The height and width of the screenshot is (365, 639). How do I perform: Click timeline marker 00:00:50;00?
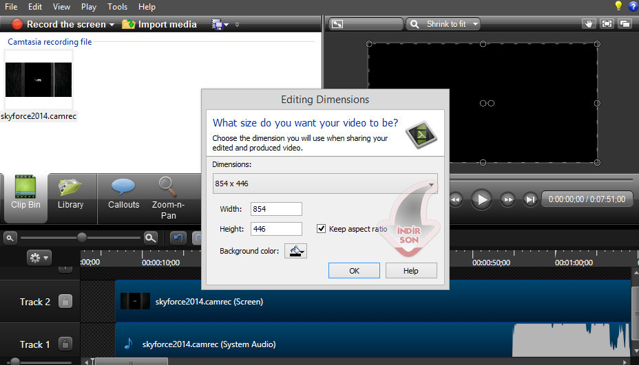(x=491, y=263)
